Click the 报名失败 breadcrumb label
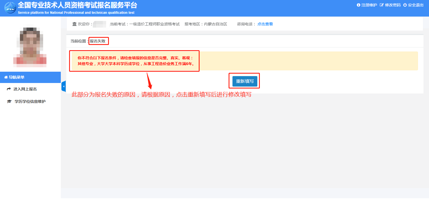Viewport: 429px width, 201px height. (98, 41)
